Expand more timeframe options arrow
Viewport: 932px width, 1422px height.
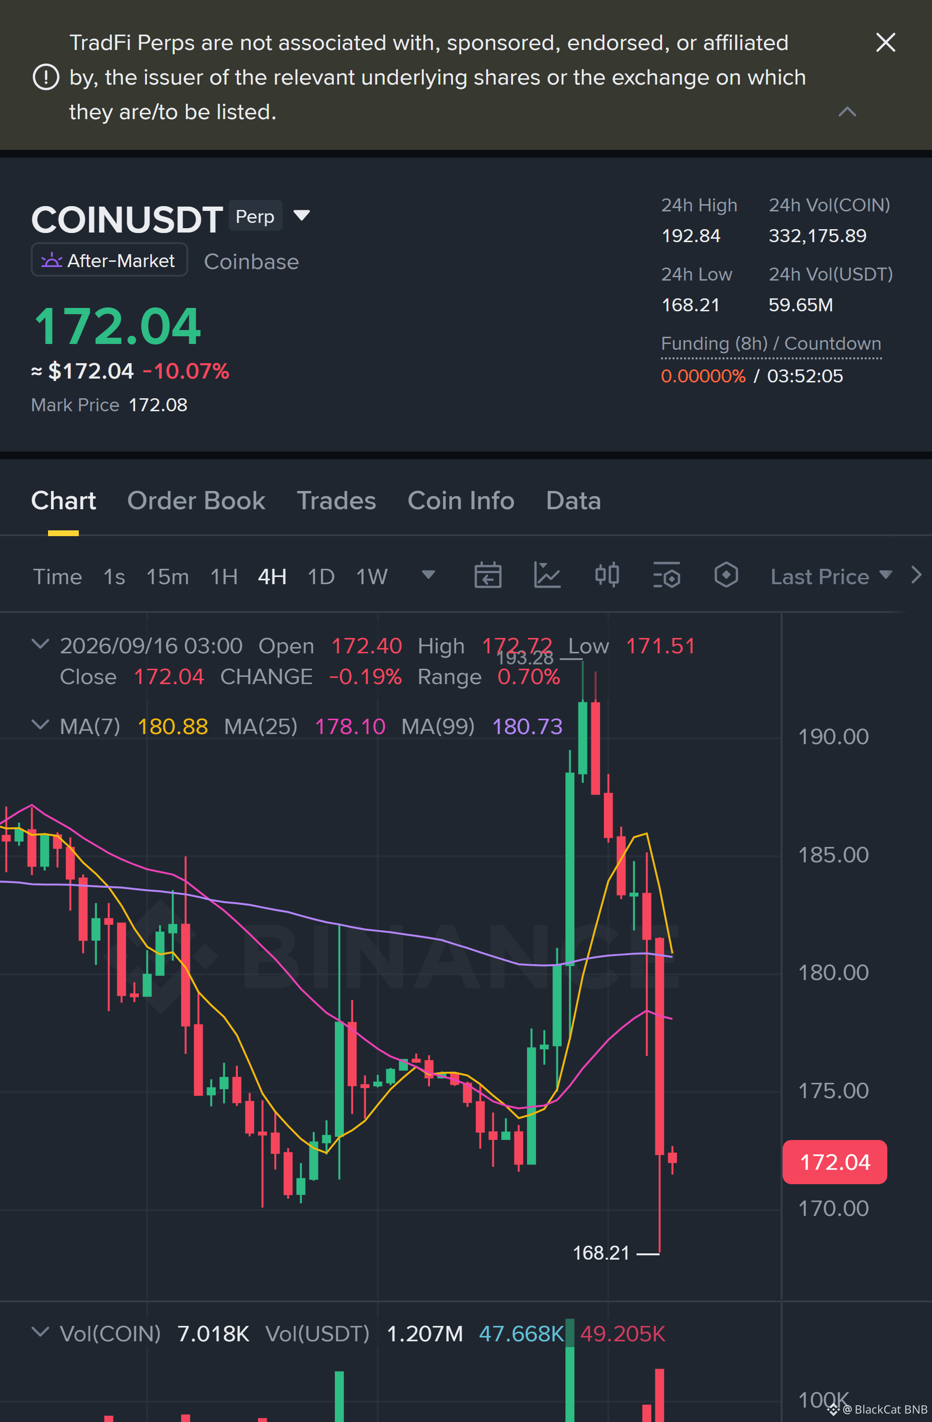pos(428,575)
